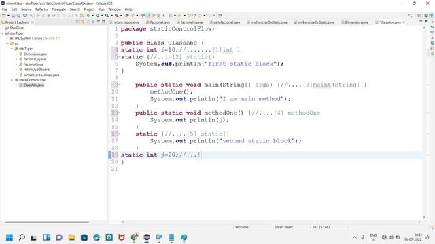This screenshot has width=435, height=244.
Task: Run the program with green Run icon
Action: [98, 16]
